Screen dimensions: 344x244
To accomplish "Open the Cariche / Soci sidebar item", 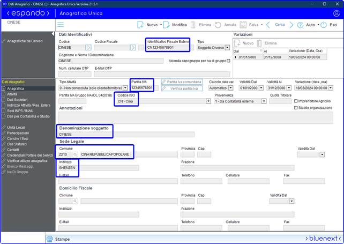I will (18, 138).
